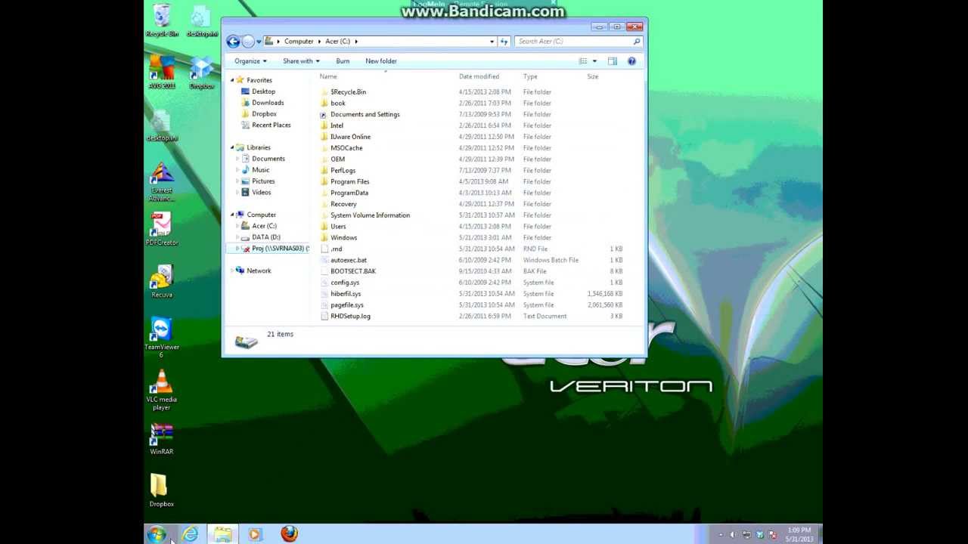Viewport: 968px width, 544px height.
Task: Select the RHDSetup.log file
Action: 350,316
